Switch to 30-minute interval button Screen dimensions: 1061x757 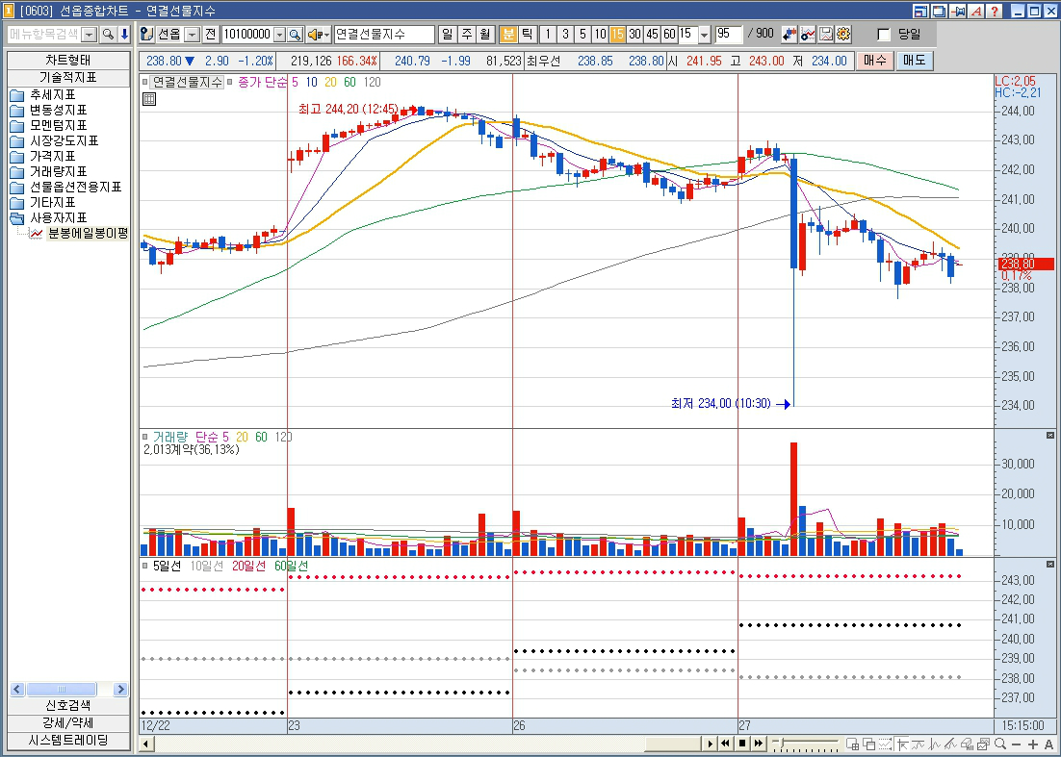click(x=634, y=35)
